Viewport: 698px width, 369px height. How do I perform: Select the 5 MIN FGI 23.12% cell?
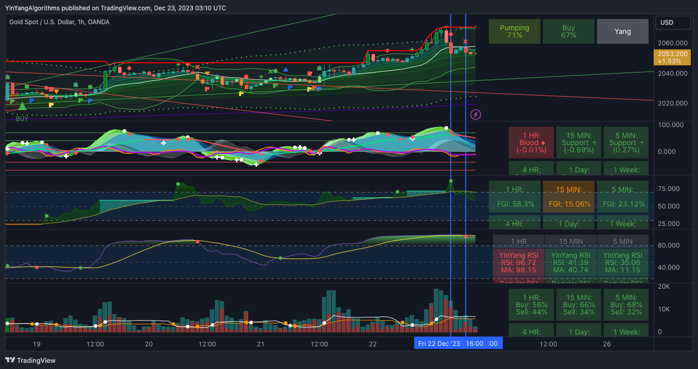623,197
